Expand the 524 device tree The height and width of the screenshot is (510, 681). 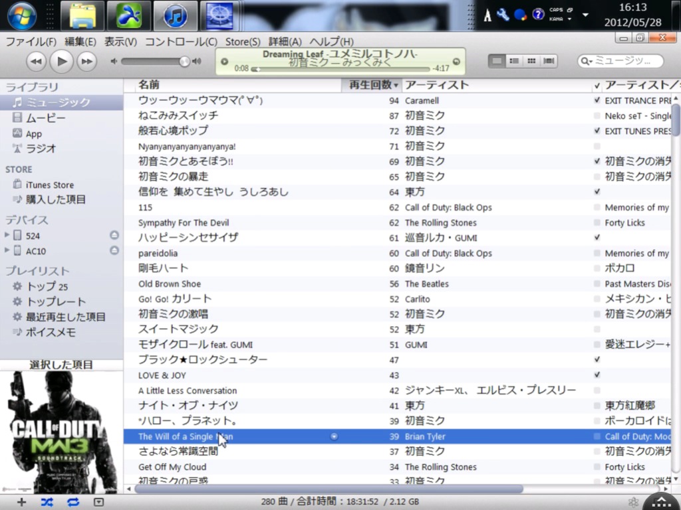pyautogui.click(x=7, y=235)
